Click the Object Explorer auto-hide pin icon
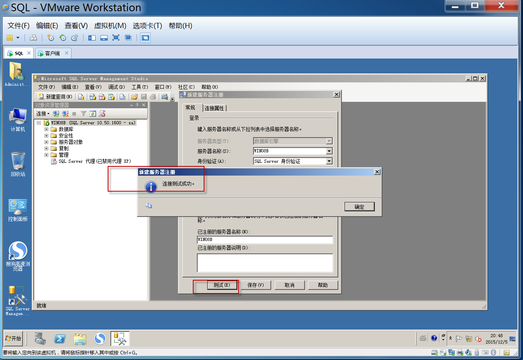 pos(137,105)
